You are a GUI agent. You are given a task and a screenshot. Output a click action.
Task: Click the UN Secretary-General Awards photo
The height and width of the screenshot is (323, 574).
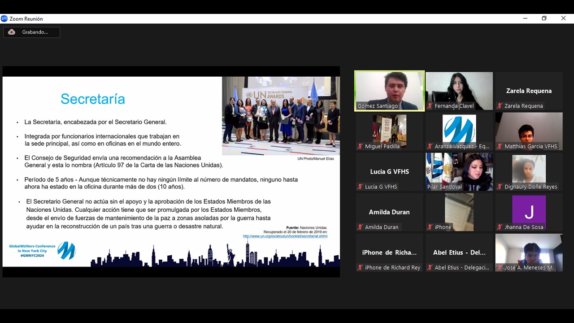(281, 115)
